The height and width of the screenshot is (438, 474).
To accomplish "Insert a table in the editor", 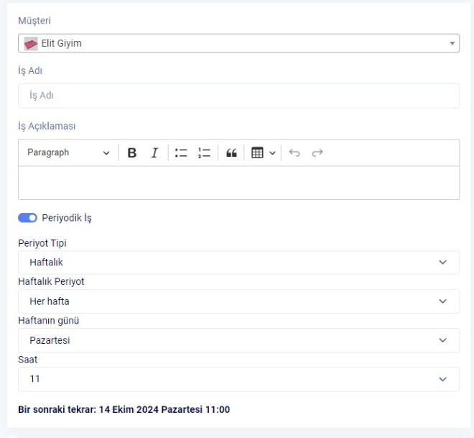I will click(x=258, y=152).
